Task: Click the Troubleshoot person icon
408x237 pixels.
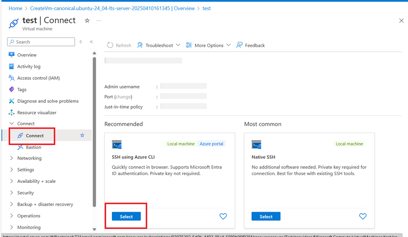Action: [140, 45]
